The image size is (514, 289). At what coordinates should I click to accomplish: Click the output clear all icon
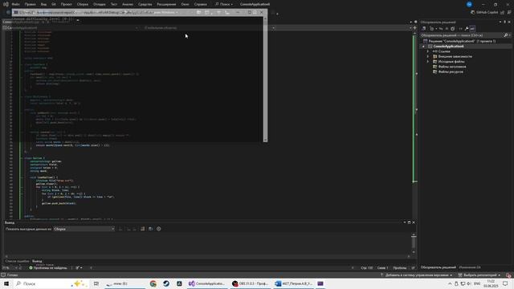143,229
